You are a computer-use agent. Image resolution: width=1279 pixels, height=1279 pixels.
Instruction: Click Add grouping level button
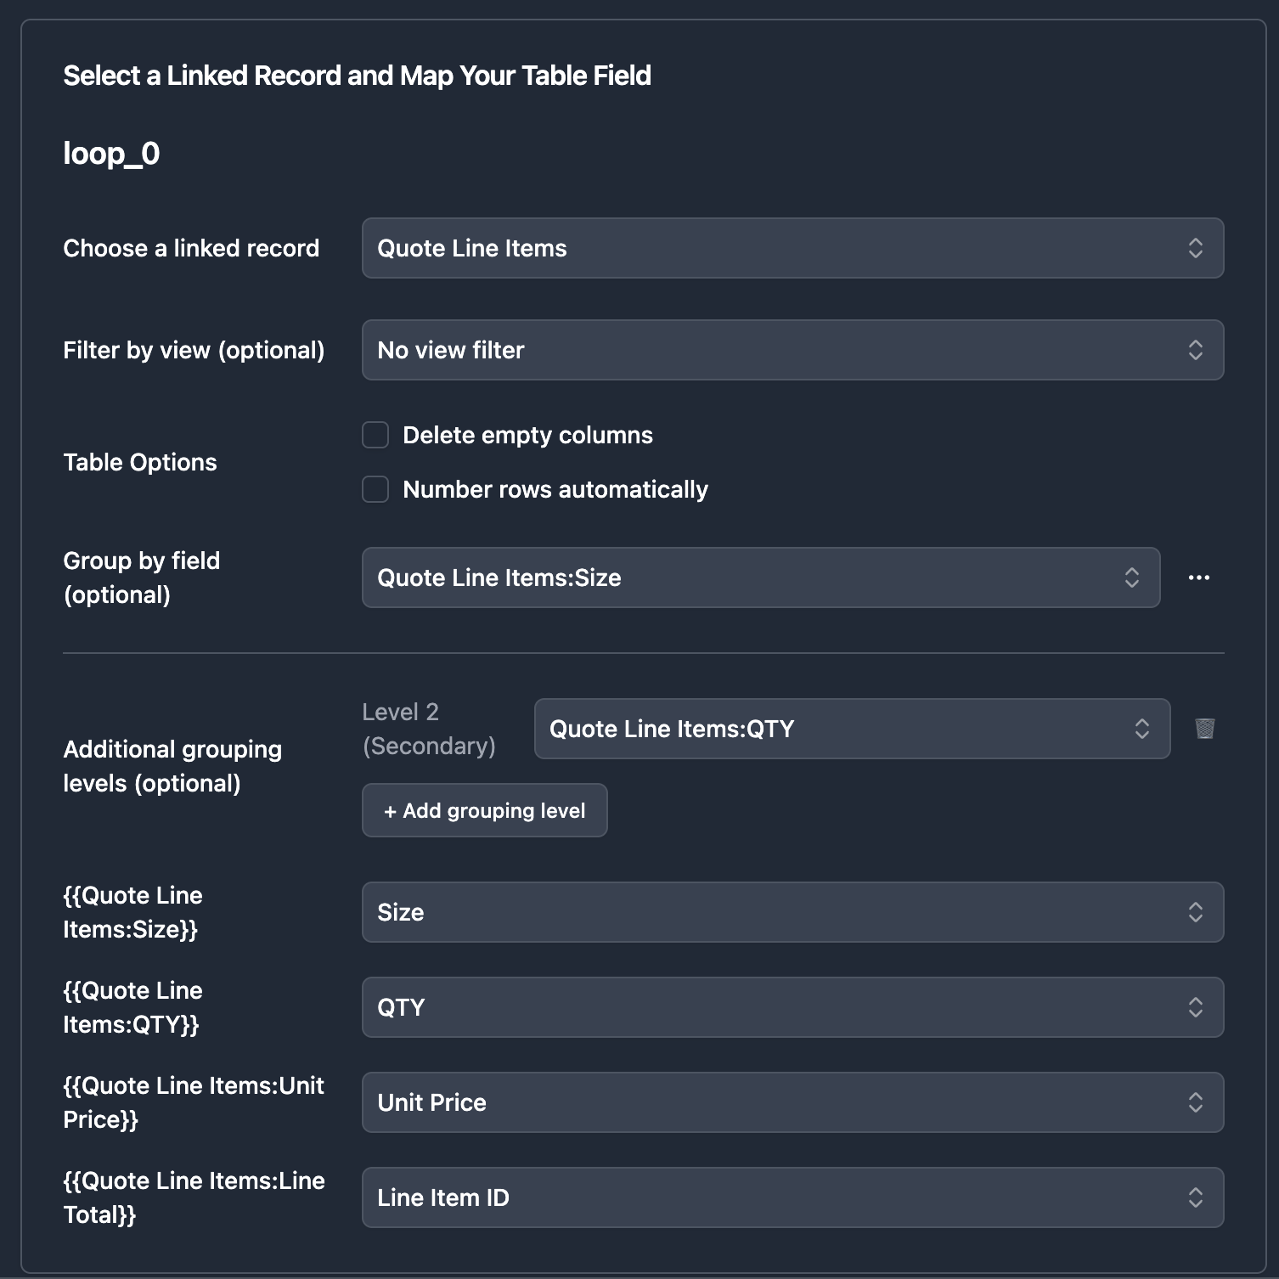pos(484,810)
